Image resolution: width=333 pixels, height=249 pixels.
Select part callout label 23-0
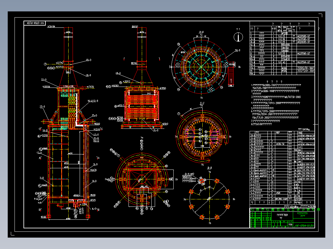[x=42, y=107]
